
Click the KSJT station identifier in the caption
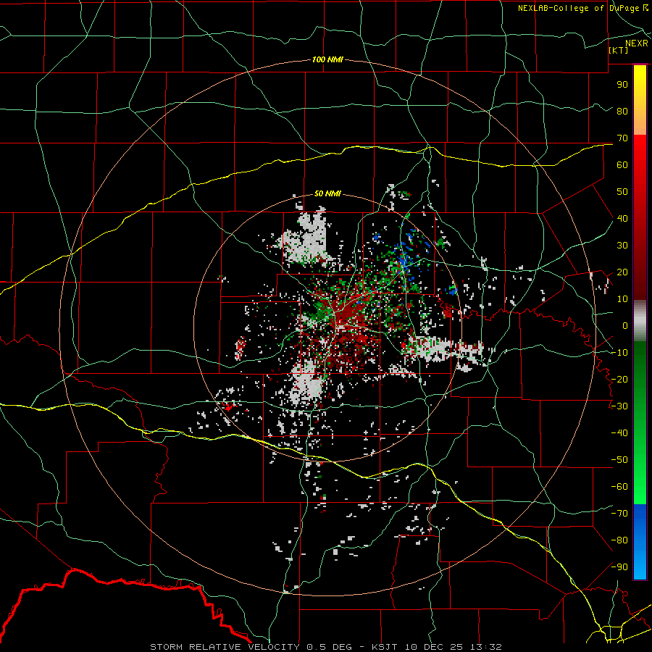(x=385, y=647)
